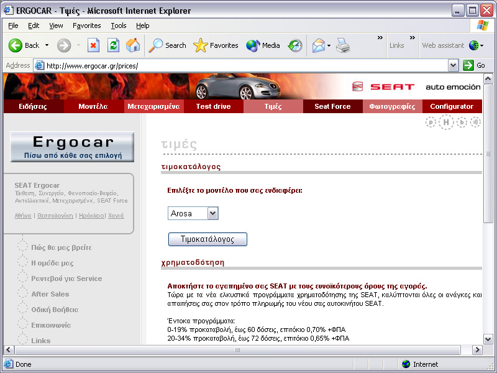The width and height of the screenshot is (497, 373).
Task: Open the Arosa model dropdown
Action: point(213,213)
